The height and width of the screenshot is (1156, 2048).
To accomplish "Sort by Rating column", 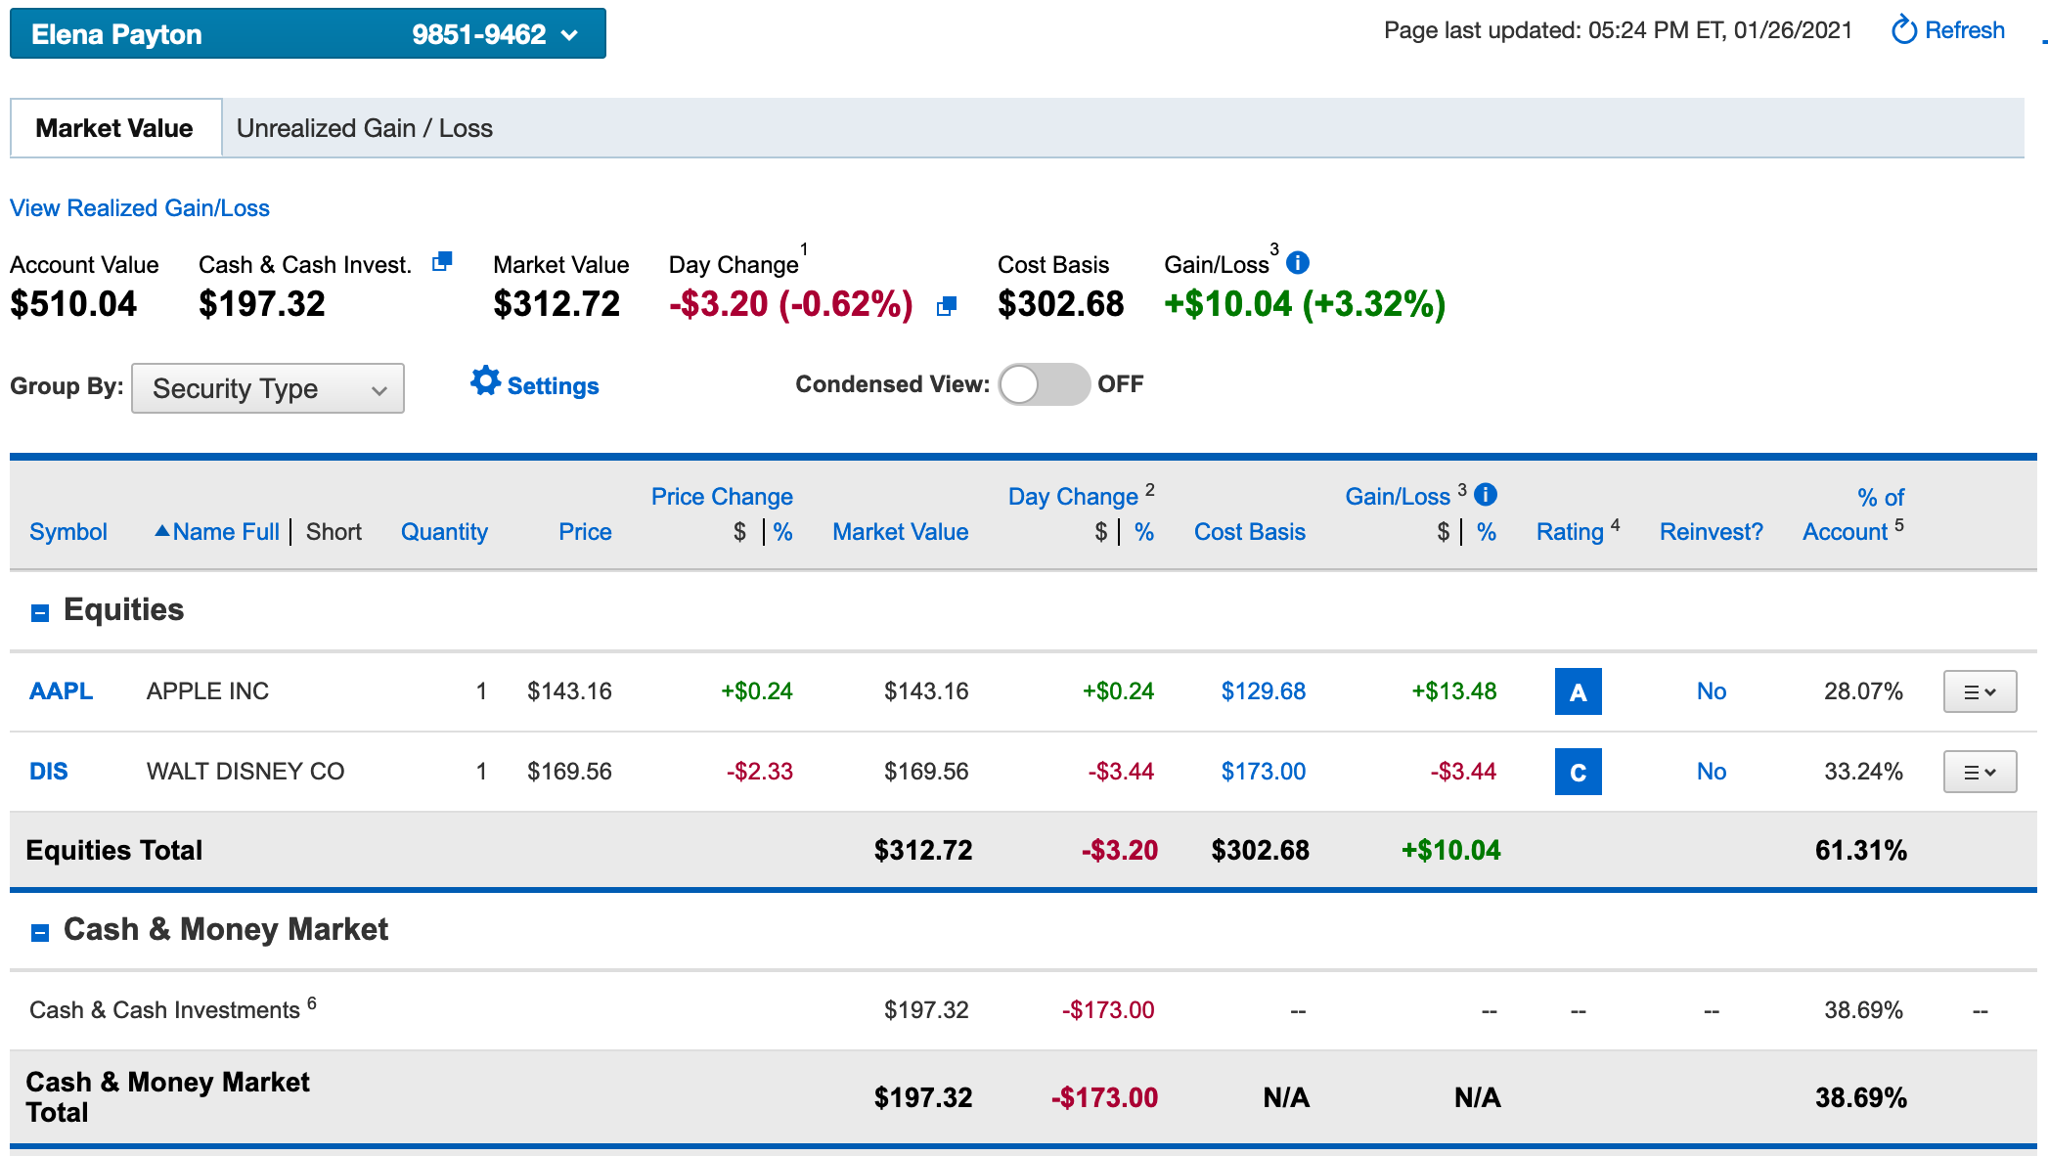I will [1570, 532].
